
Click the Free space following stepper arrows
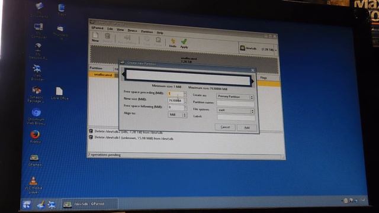(x=185, y=108)
